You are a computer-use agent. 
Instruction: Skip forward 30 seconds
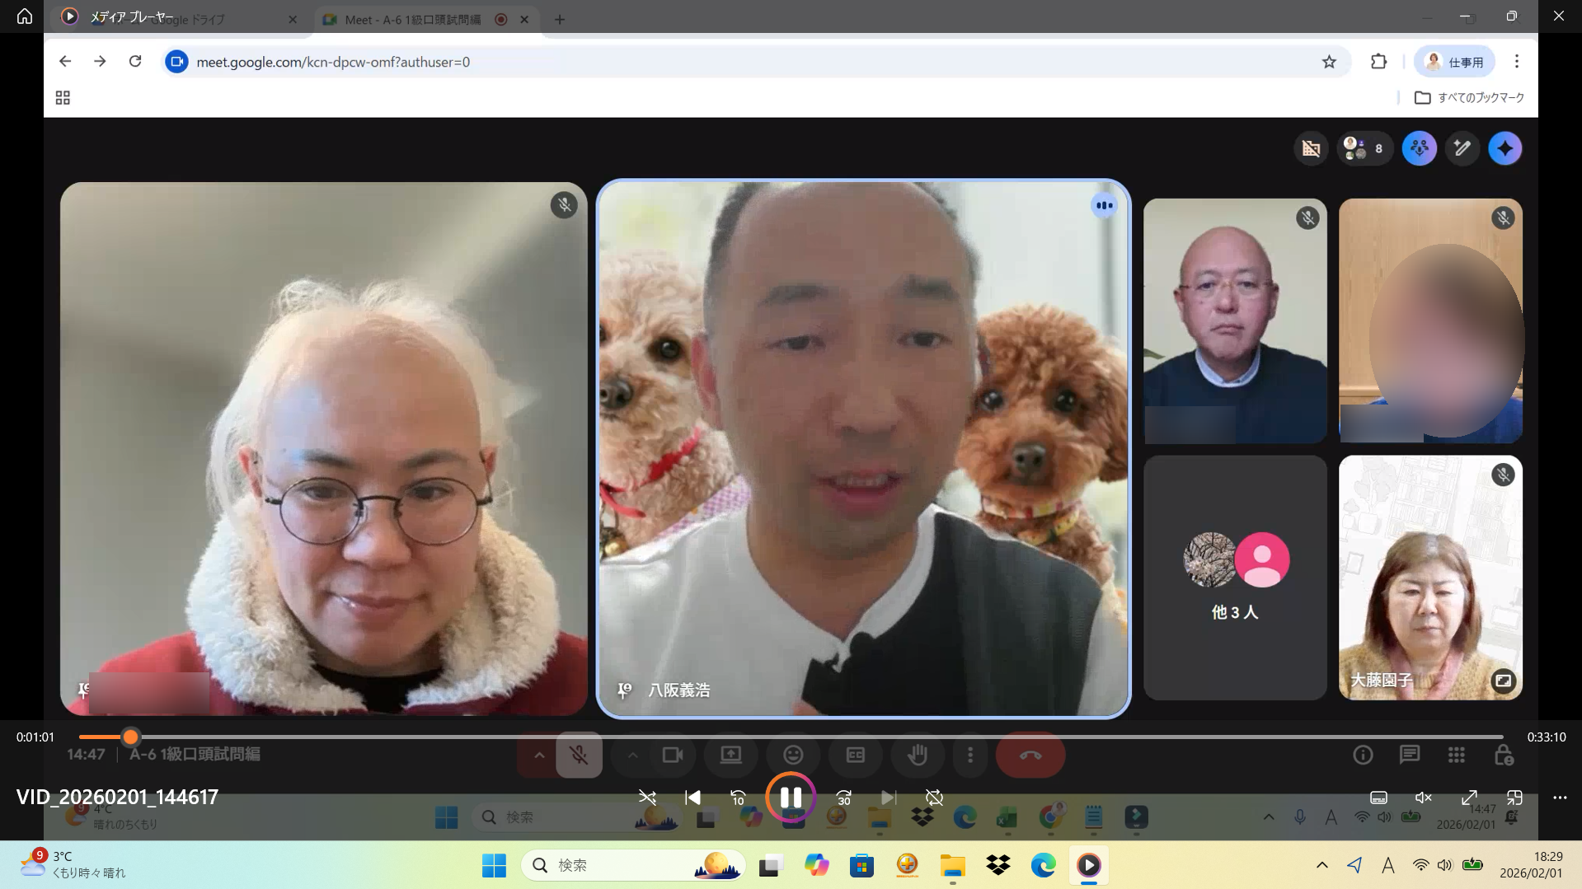843,798
